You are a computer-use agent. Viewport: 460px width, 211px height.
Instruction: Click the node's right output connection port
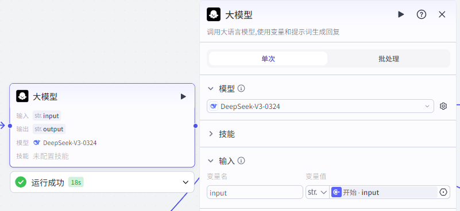coord(195,126)
